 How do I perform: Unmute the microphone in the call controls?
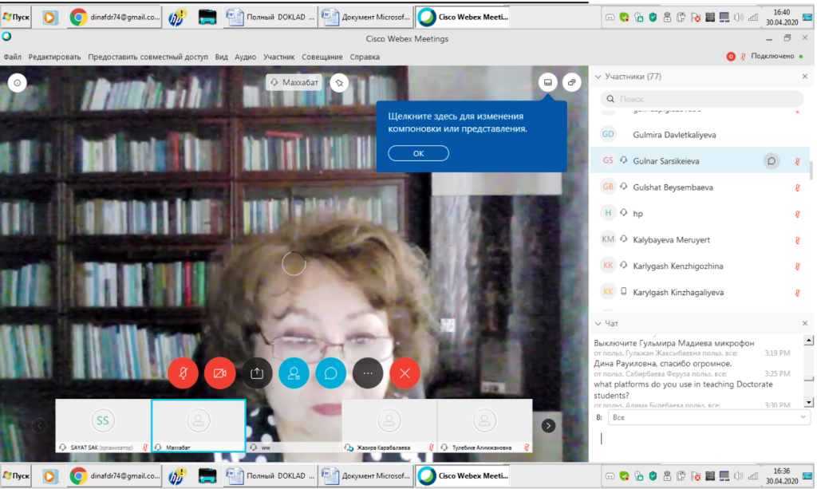pos(184,373)
